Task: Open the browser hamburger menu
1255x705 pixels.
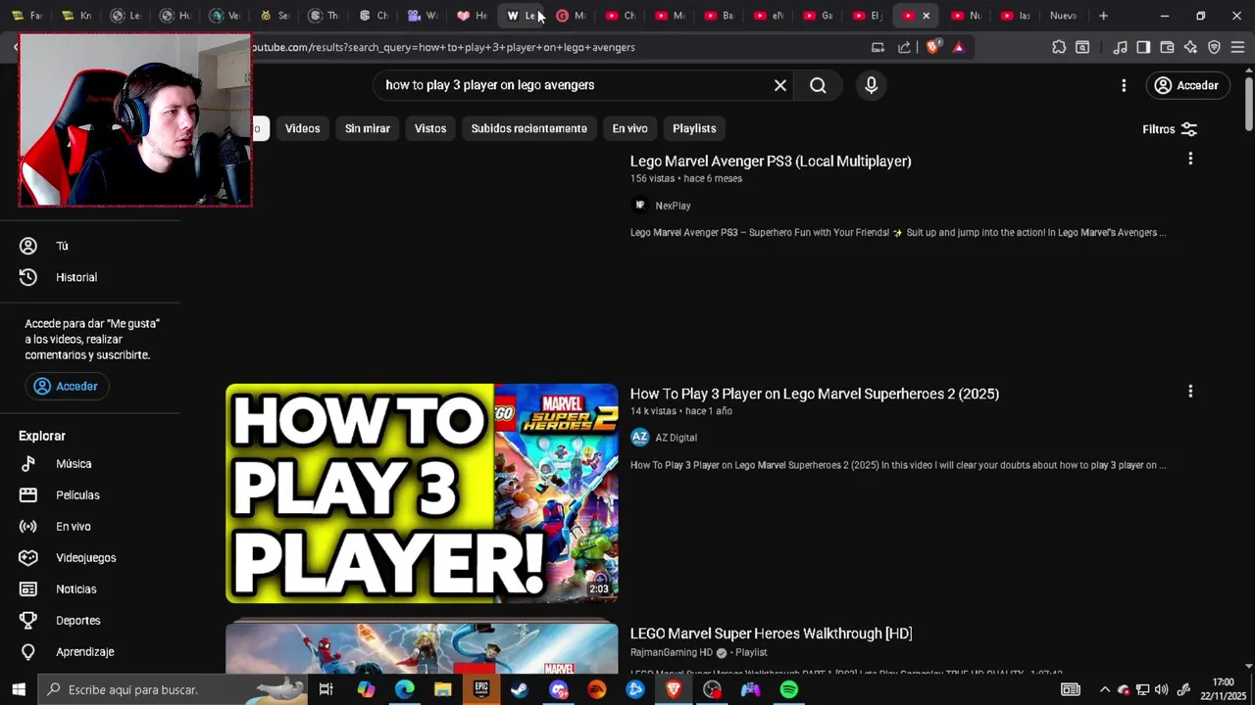Action: click(x=1237, y=47)
